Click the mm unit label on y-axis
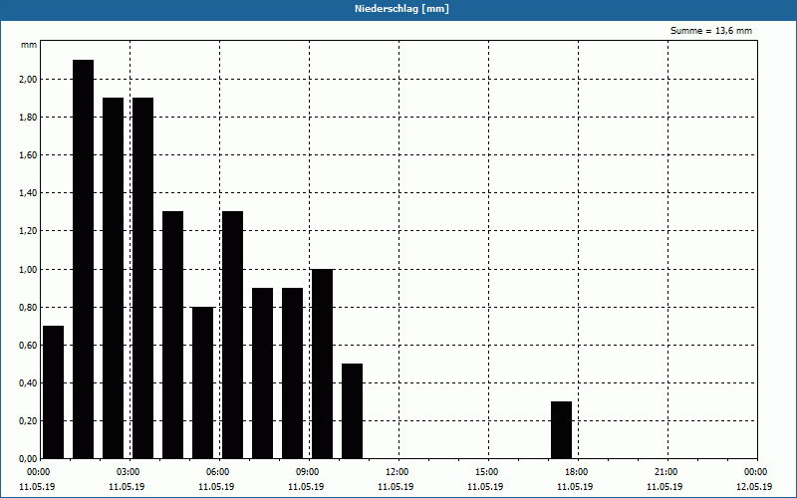Viewport: 797px width, 498px height. [x=29, y=45]
